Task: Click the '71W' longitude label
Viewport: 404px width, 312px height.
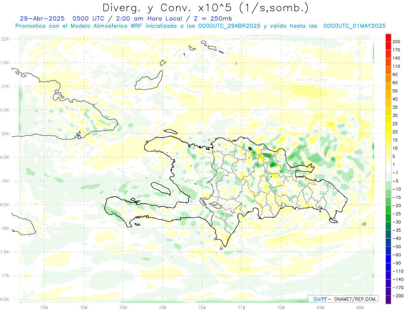Action: tap(241, 307)
